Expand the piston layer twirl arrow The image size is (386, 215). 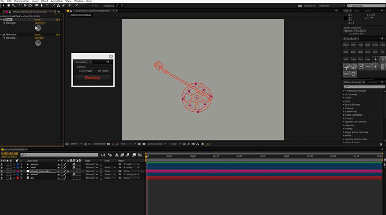pos(14,164)
